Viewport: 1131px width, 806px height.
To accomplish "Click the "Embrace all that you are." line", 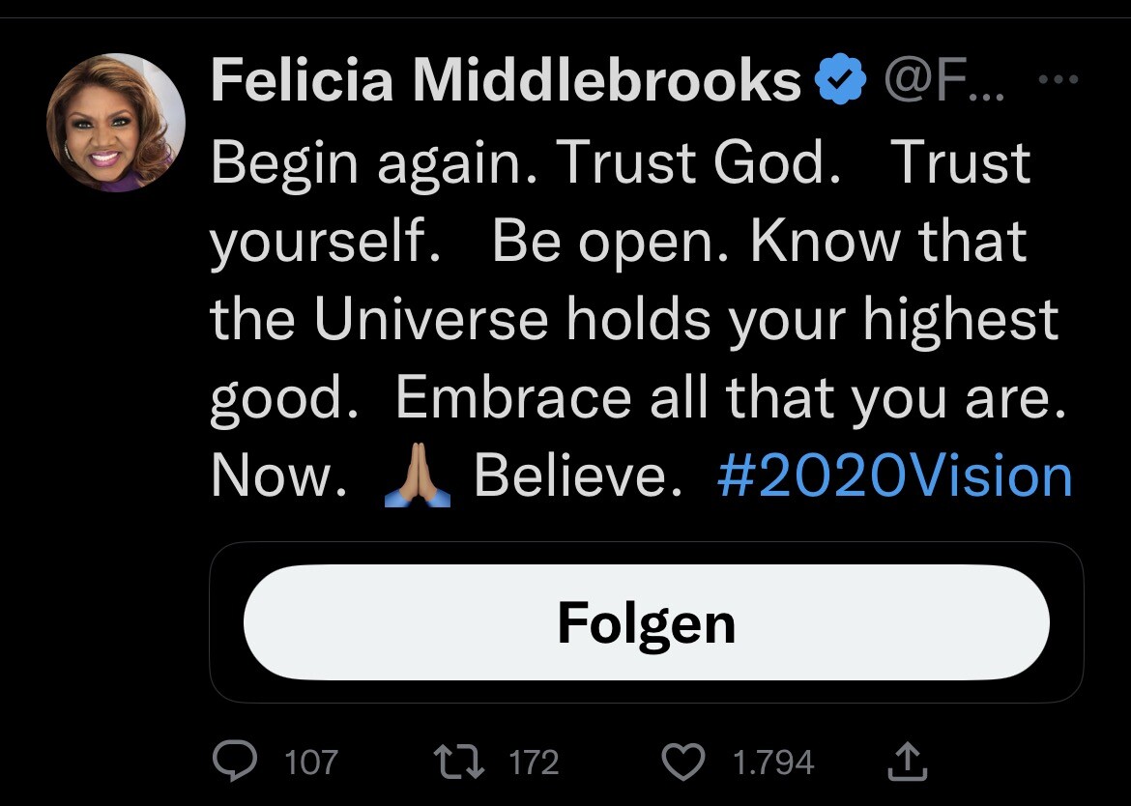I will (x=733, y=398).
